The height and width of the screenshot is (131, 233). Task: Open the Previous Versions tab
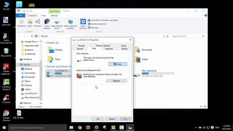[103, 45]
